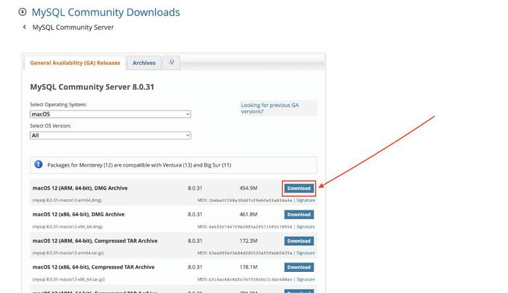The height and width of the screenshot is (293, 508).
Task: Open Signature link for mysql-8.0.31-macos12-x86_64.tar.gz
Action: click(x=306, y=279)
